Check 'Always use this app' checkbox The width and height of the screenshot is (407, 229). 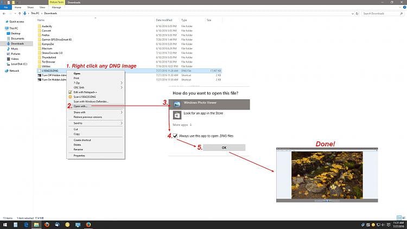click(175, 136)
